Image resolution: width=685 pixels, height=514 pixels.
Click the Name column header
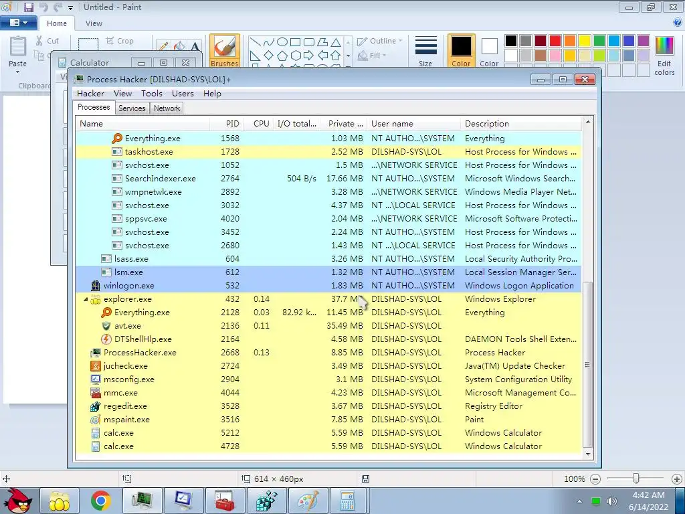(142, 124)
